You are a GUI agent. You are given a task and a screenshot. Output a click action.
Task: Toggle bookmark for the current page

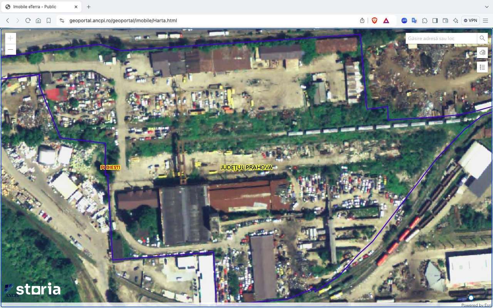(49, 20)
